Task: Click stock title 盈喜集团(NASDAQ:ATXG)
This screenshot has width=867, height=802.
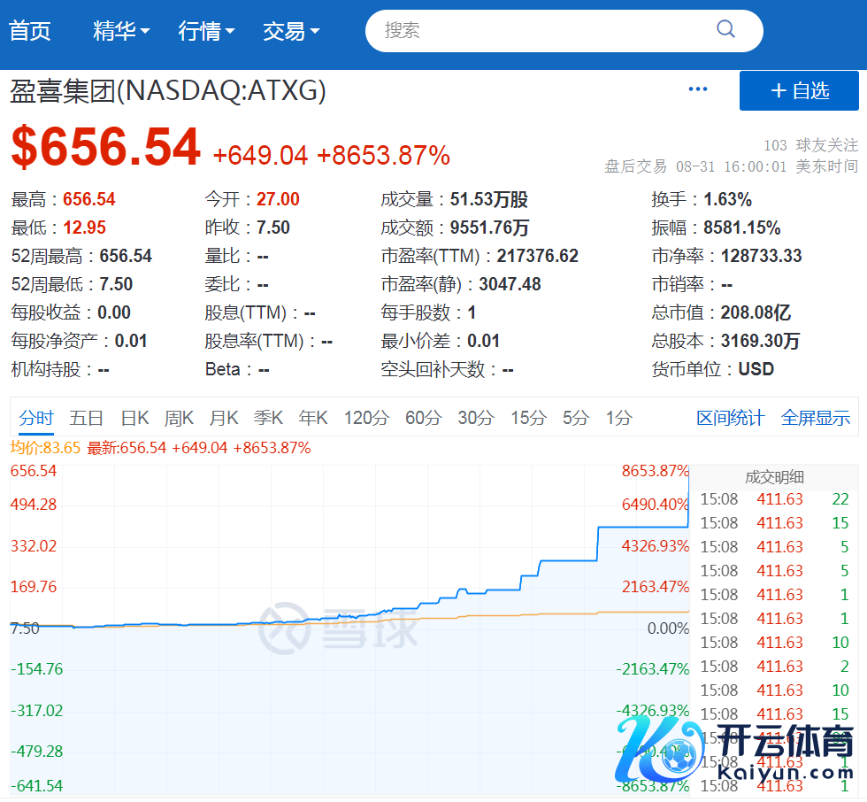Action: tap(168, 90)
